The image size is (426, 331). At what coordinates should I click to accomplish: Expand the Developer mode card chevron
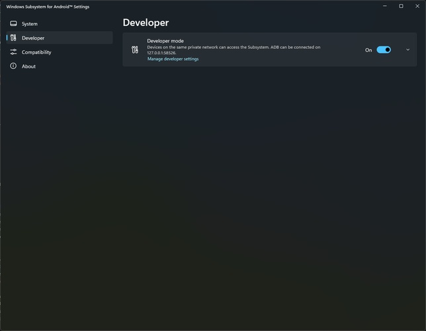tap(407, 50)
